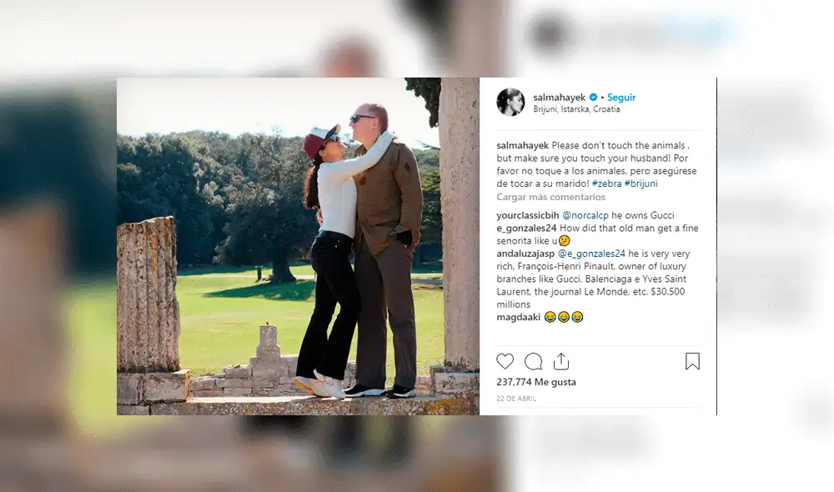Click the couple photo in the post
This screenshot has height=492, width=834.
[298, 246]
